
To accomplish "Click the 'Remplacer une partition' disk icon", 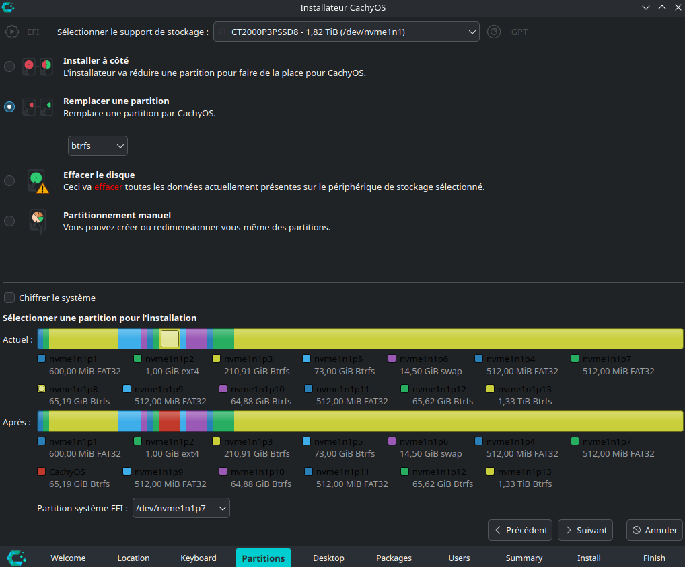I will click(x=38, y=107).
